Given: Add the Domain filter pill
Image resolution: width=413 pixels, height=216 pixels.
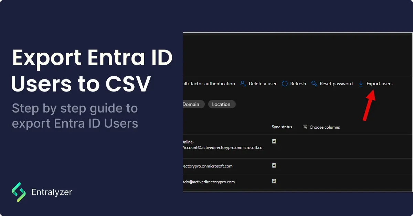Looking at the screenshot, I should pos(193,104).
